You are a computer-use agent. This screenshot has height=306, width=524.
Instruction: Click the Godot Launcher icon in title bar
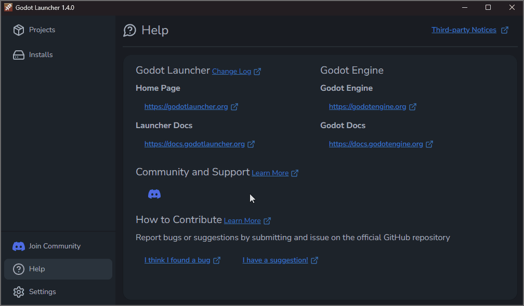tap(7, 7)
